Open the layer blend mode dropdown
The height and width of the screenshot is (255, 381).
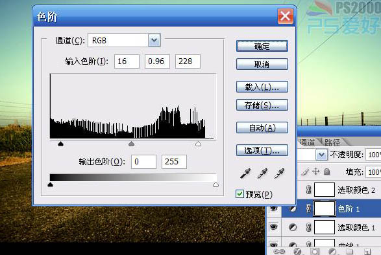(x=321, y=155)
